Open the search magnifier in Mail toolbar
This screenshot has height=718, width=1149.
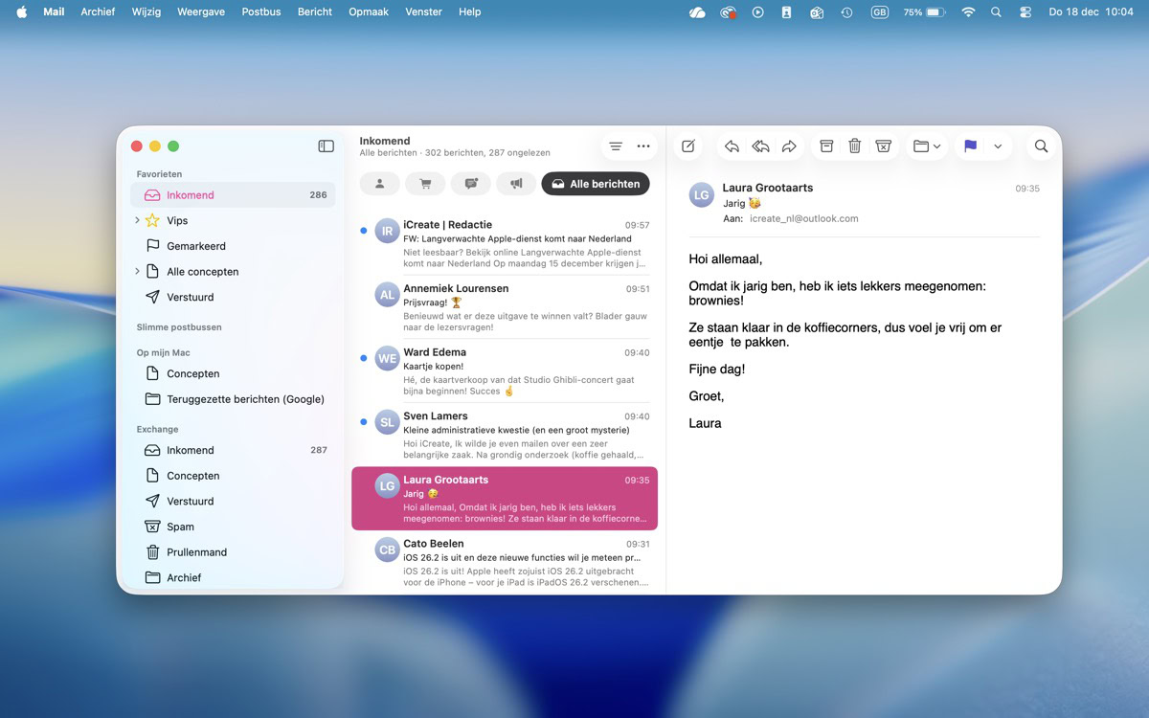pyautogui.click(x=1041, y=146)
